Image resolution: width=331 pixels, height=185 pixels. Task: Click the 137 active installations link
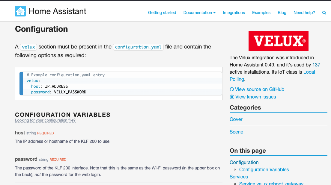pos(316,65)
